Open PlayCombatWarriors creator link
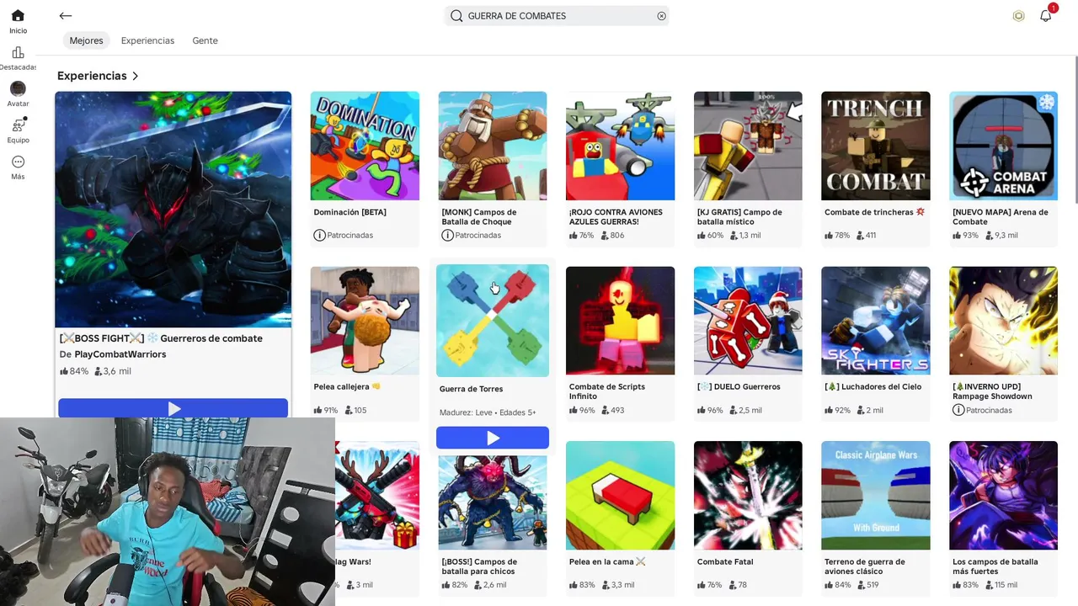The image size is (1078, 606). (x=120, y=354)
